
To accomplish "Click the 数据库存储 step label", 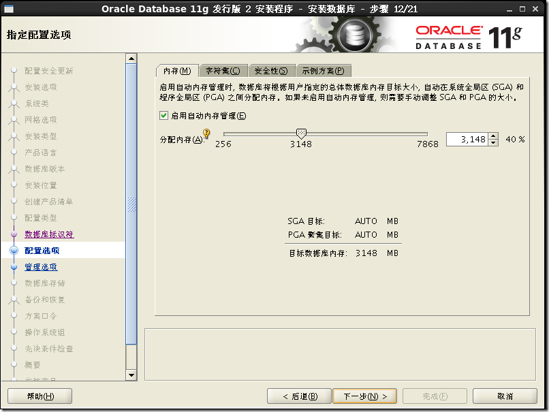I will click(45, 283).
